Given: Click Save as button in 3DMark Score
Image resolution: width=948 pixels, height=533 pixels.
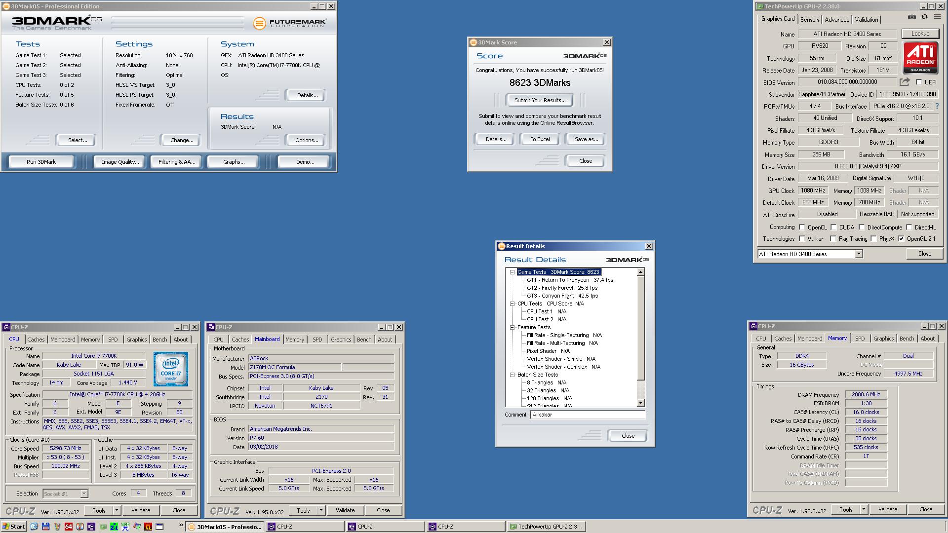Looking at the screenshot, I should coord(586,139).
